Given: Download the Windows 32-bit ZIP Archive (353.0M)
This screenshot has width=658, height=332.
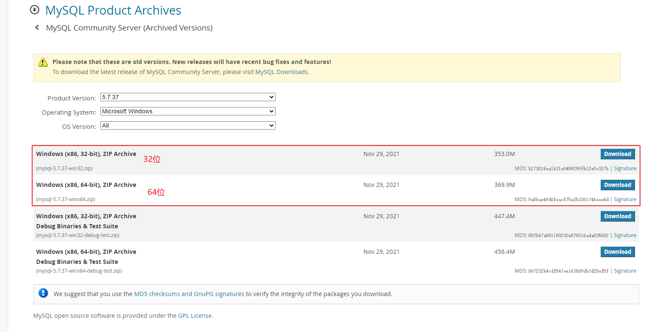Looking at the screenshot, I should [617, 154].
